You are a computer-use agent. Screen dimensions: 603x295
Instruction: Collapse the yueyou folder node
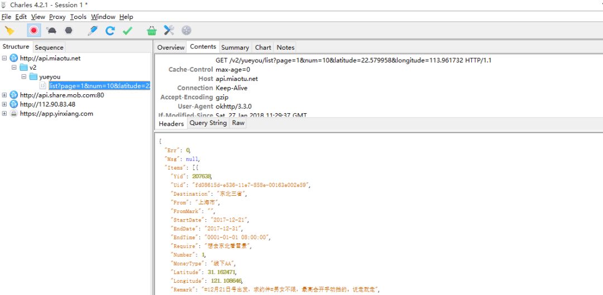click(x=23, y=77)
